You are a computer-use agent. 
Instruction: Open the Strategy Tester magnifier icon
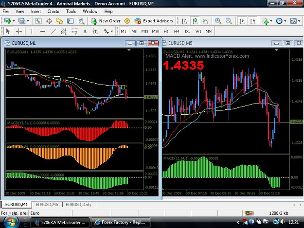pyautogui.click(x=81, y=21)
